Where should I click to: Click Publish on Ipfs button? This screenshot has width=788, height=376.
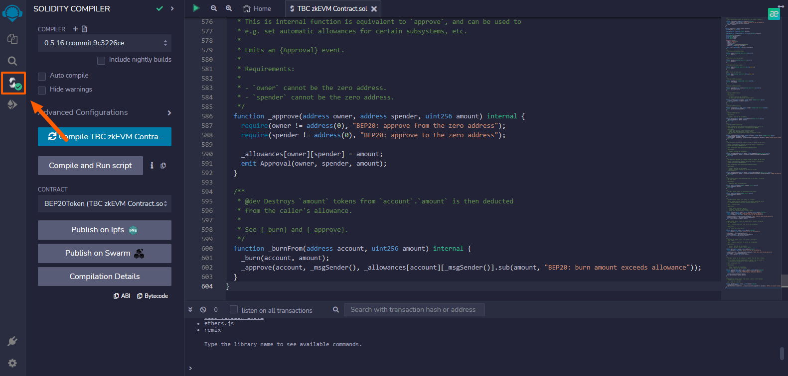pos(105,230)
